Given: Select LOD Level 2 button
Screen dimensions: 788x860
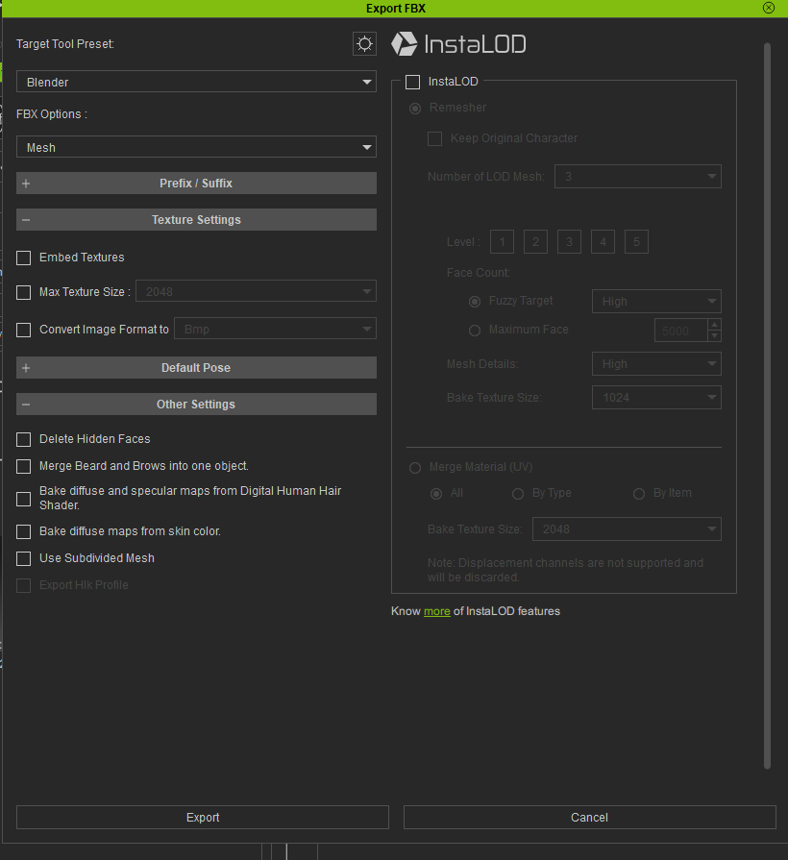Looking at the screenshot, I should point(536,242).
